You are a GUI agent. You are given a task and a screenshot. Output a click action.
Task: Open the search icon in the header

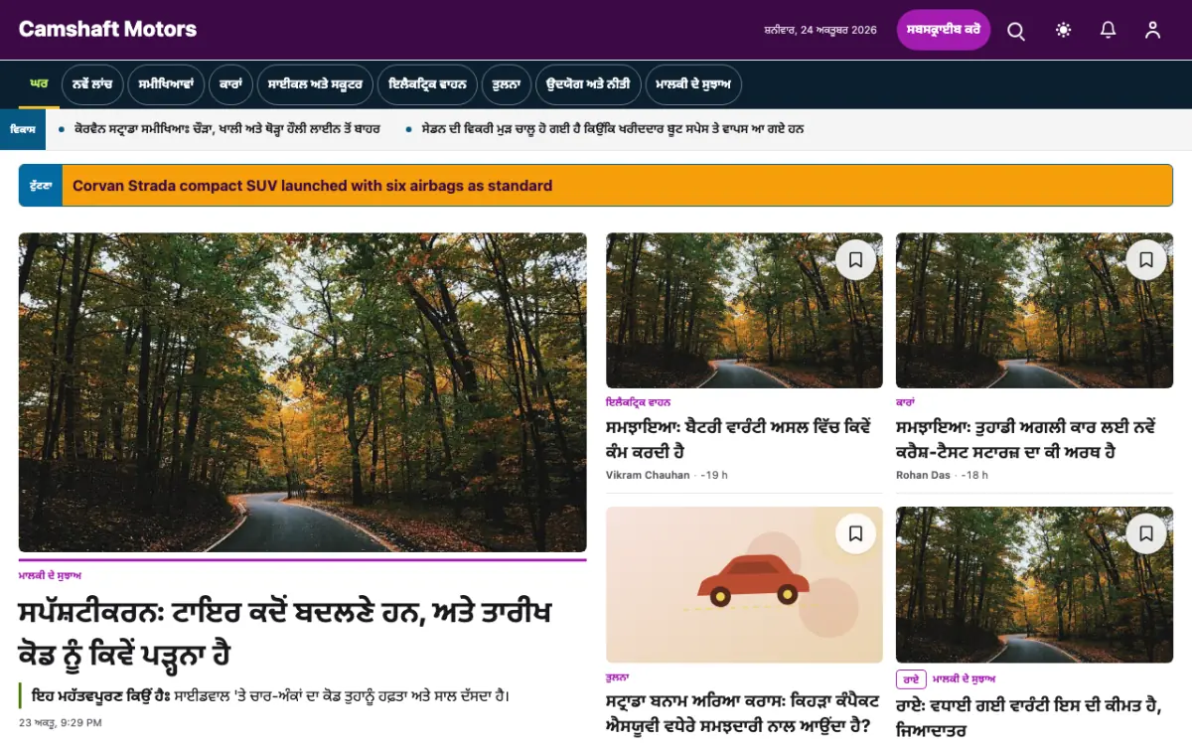(1016, 30)
